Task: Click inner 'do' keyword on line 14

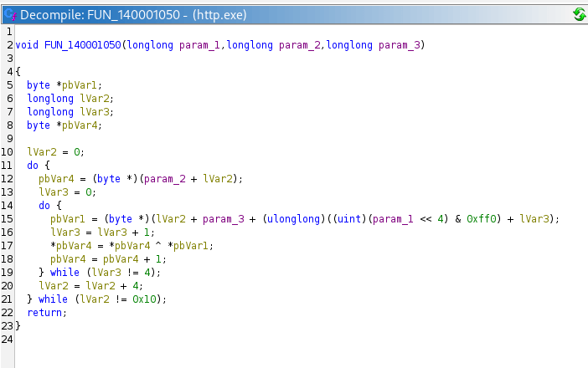Action: click(x=44, y=206)
